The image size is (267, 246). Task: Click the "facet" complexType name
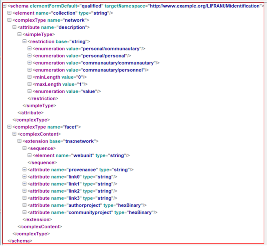[71, 127]
